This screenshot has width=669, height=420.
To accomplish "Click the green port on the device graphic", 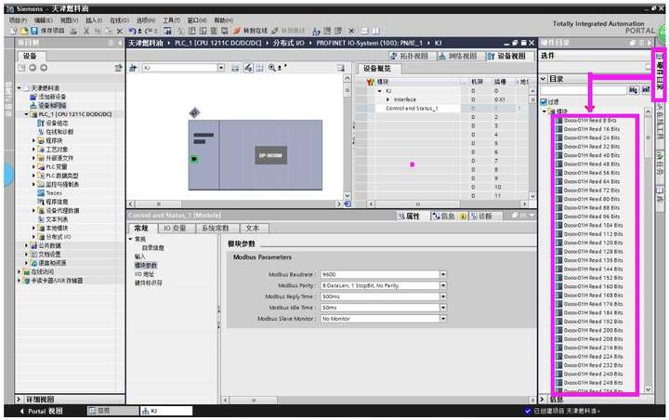I will (x=194, y=159).
